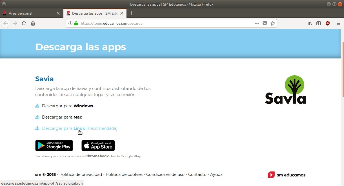This screenshot has width=344, height=186.
Task: Open Política de cookies link
Action: [x=124, y=174]
